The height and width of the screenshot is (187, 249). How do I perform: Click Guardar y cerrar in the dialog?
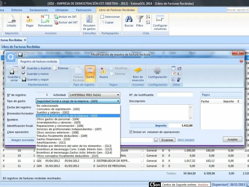point(14,74)
